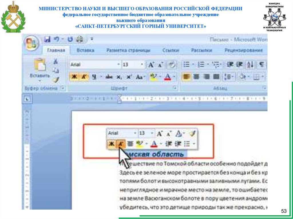Decrease font size with ribbon Shrink Font

click(x=160, y=65)
